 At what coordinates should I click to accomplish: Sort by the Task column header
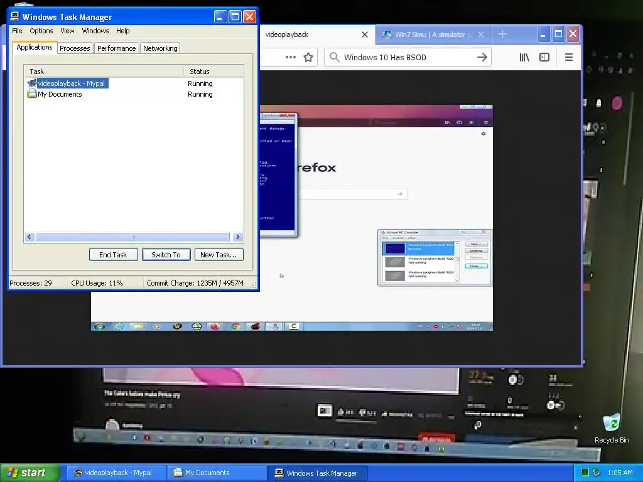(x=104, y=72)
